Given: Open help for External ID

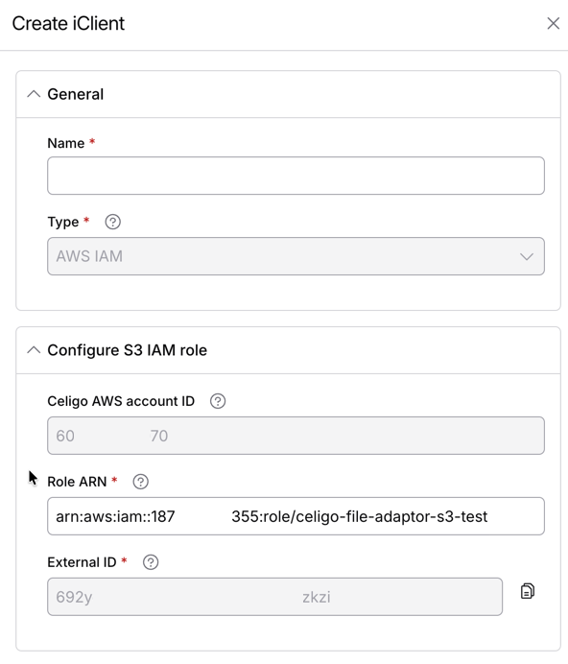Looking at the screenshot, I should 151,562.
